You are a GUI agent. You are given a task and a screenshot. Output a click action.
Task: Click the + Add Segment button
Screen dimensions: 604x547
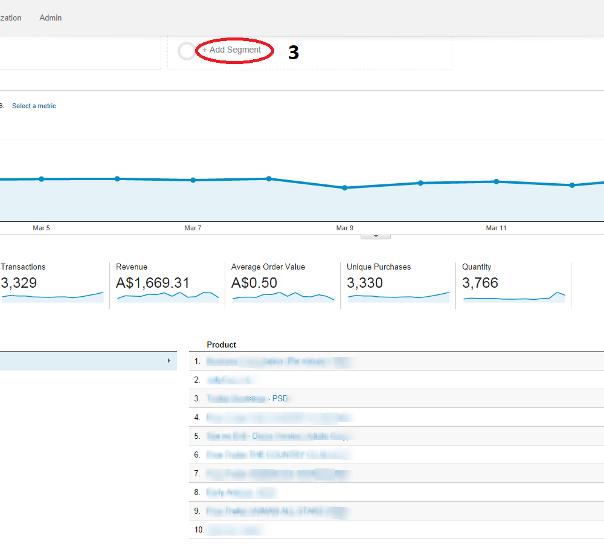[232, 50]
